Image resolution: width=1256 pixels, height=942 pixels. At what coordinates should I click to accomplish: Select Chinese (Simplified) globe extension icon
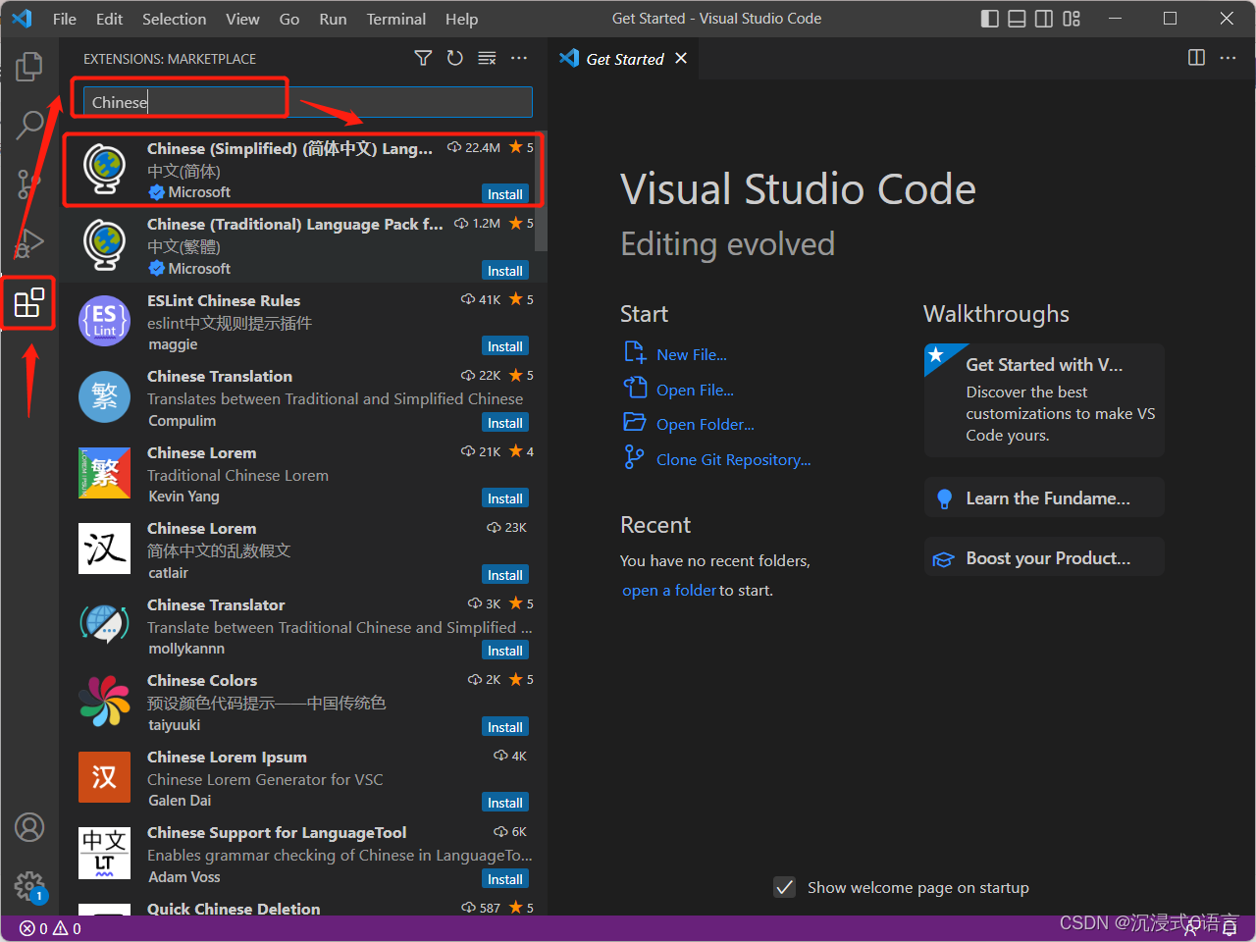105,169
